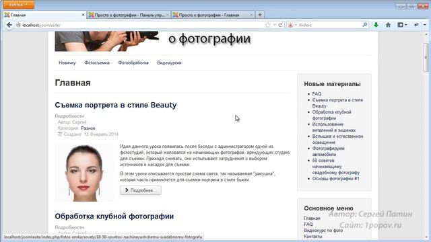
Task: Switch to the Просто о фотографии - Главная tab
Action: (213, 15)
